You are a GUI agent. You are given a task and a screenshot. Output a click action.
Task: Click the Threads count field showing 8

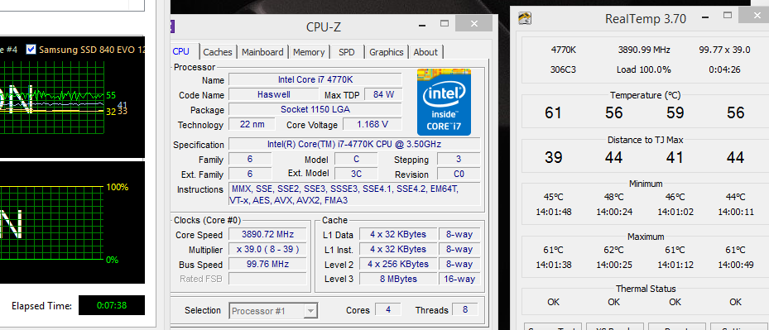(x=466, y=310)
